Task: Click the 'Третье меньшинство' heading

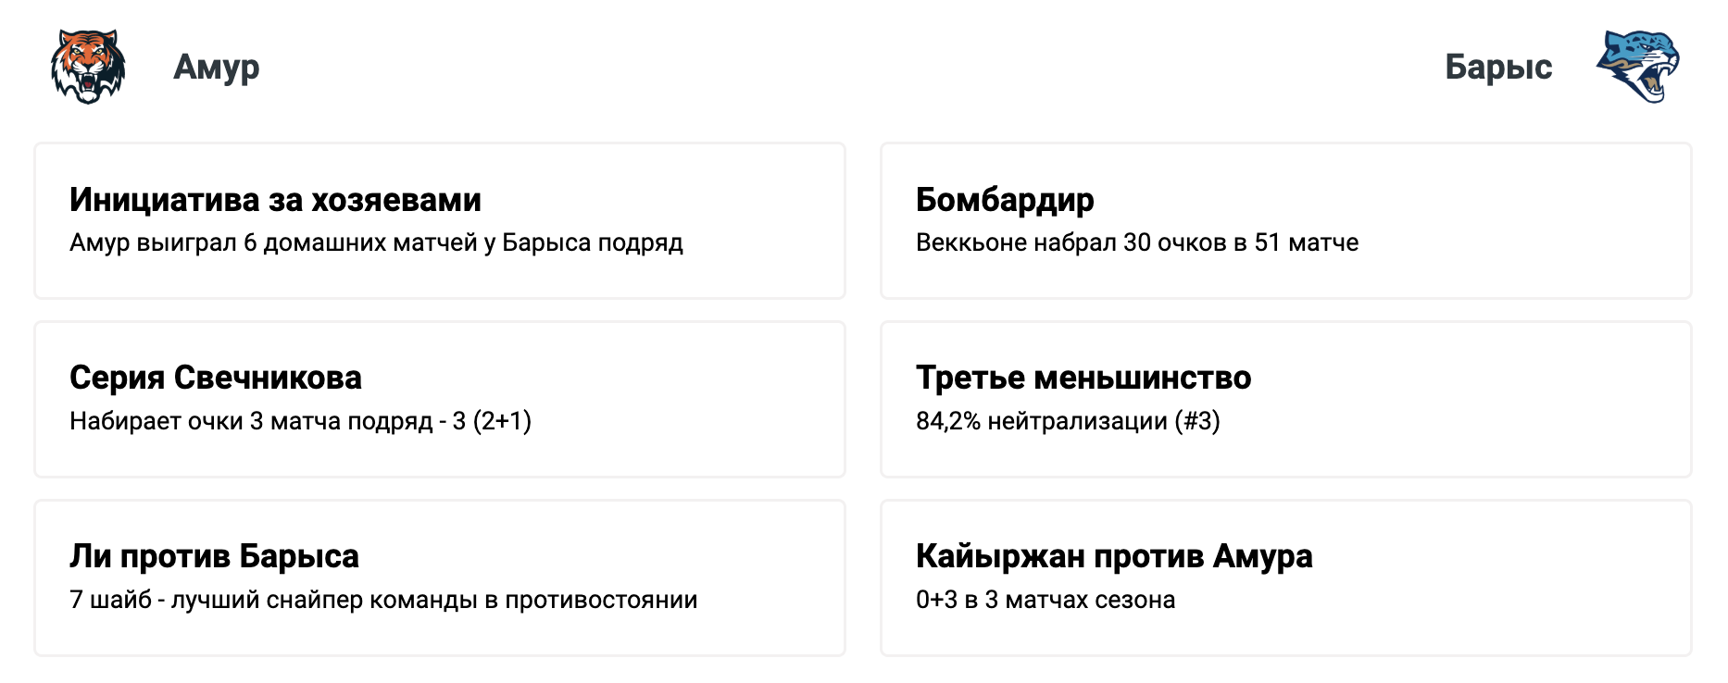Action: click(1083, 378)
